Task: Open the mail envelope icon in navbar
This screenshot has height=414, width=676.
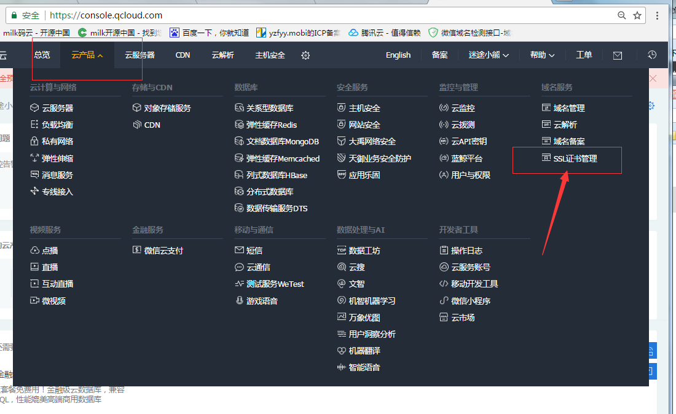Action: coord(618,55)
